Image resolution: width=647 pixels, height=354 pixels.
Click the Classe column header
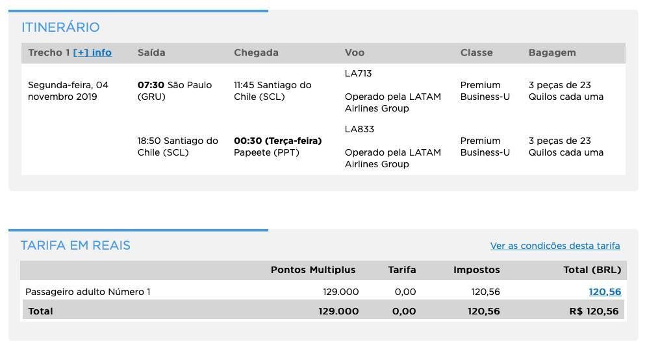pos(477,53)
